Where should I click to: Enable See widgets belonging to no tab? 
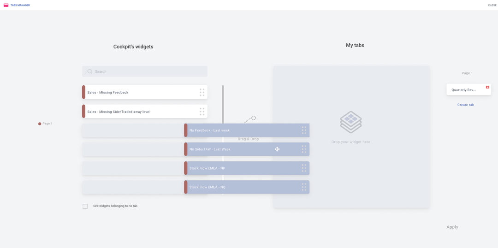pyautogui.click(x=85, y=207)
